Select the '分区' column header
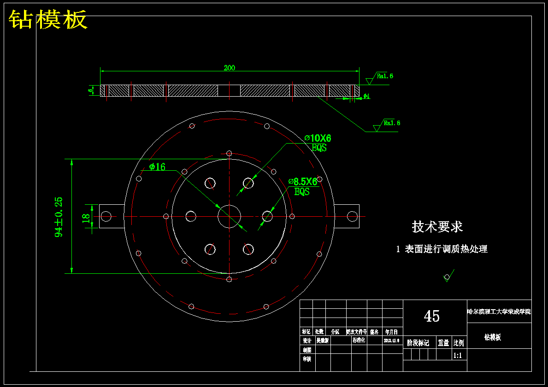This screenshot has width=548, height=387. pyautogui.click(x=335, y=332)
